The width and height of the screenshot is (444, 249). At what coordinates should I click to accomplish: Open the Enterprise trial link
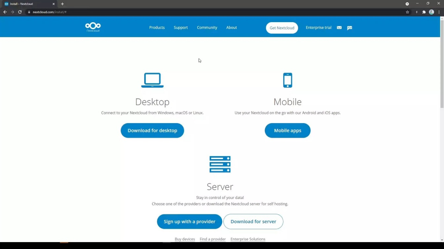coord(319,28)
